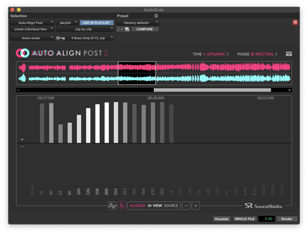
Task: Click the 00:17.500 time marker
Action: click(x=46, y=98)
